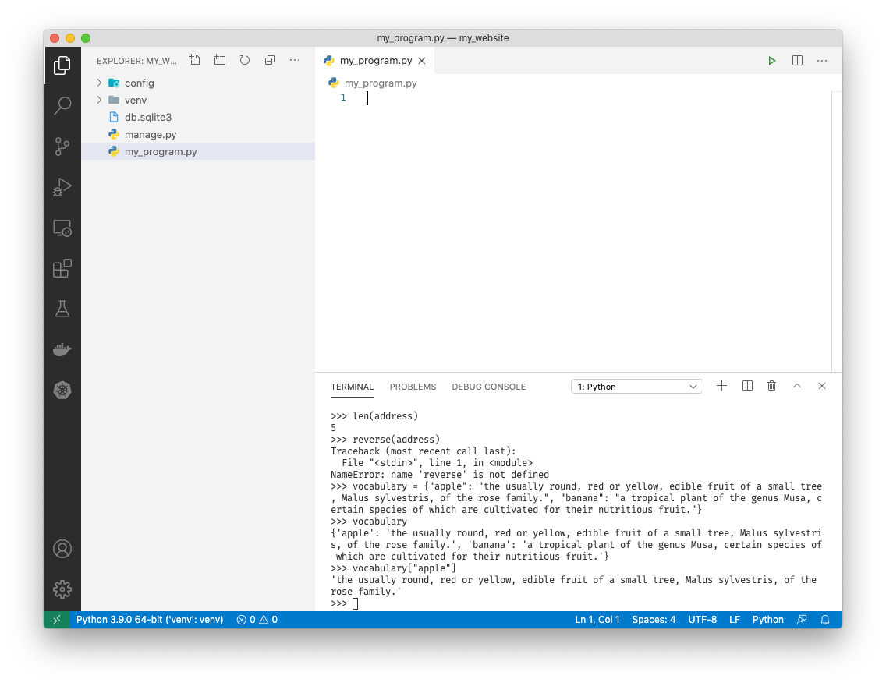The height and width of the screenshot is (686, 886).
Task: Open the Source Control view
Action: click(62, 147)
